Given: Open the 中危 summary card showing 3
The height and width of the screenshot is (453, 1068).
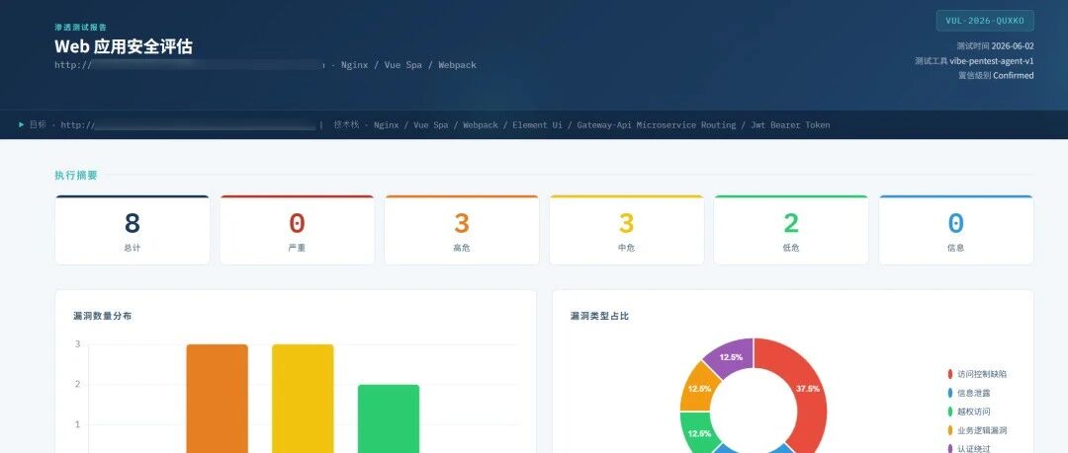Looking at the screenshot, I should 627,230.
